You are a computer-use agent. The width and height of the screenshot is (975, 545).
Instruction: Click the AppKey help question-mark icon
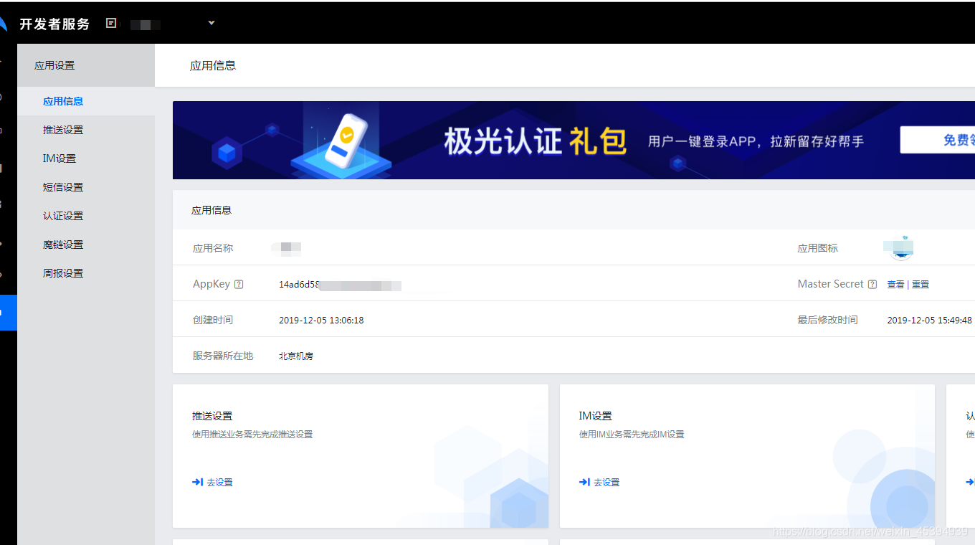[x=239, y=284]
